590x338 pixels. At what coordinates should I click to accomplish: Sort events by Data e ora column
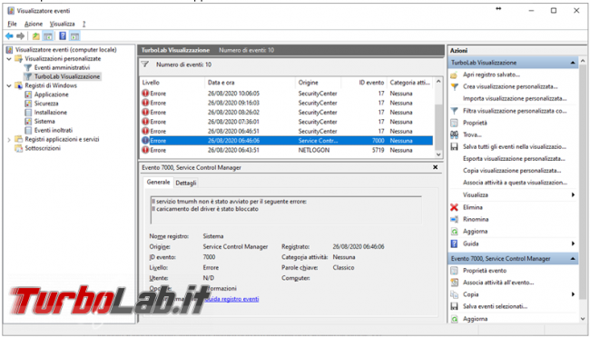coord(250,82)
